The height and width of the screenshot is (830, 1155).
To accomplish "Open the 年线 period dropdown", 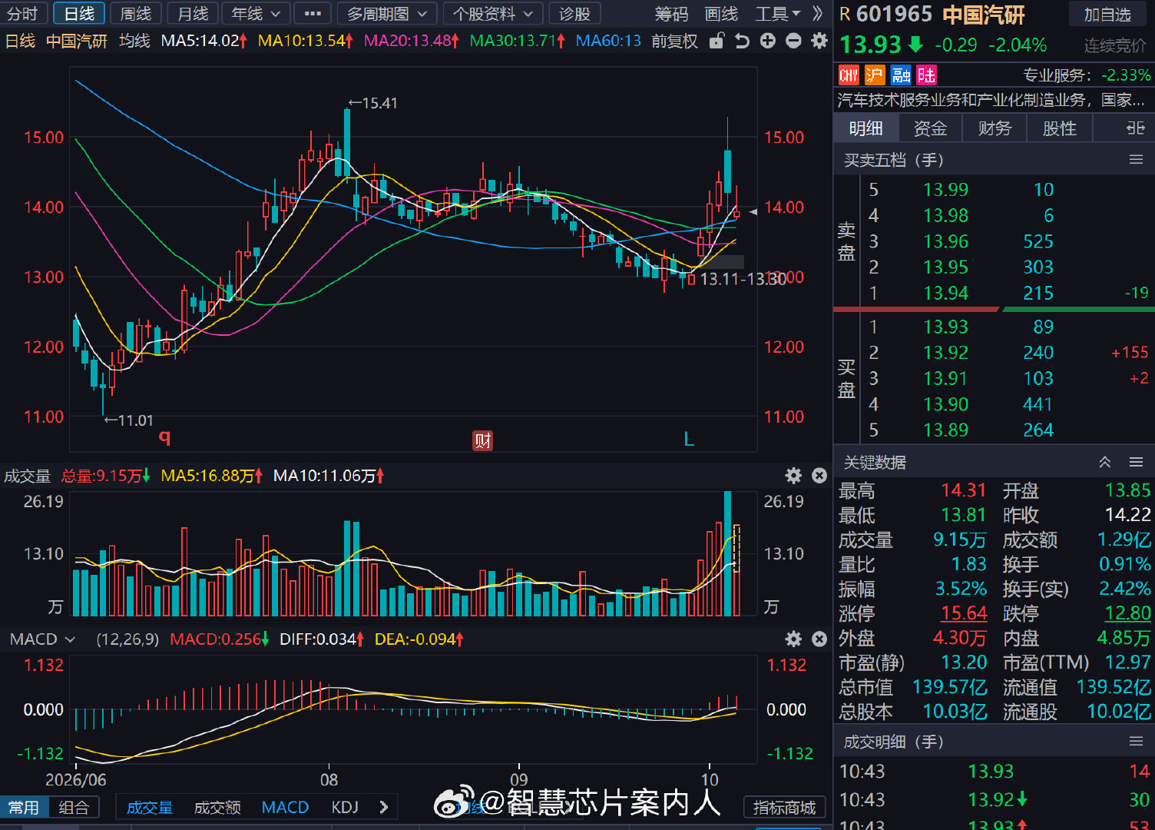I will pyautogui.click(x=256, y=14).
